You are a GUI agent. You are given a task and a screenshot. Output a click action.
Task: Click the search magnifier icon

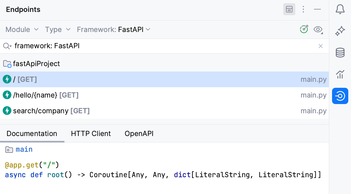click(x=7, y=46)
